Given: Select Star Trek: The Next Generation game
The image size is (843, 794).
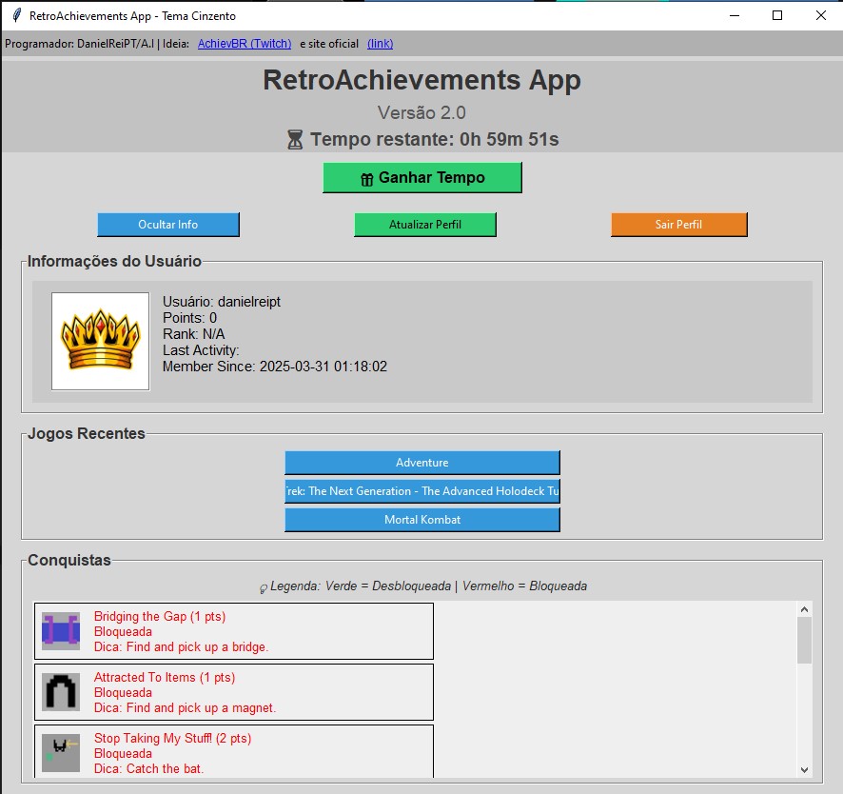Looking at the screenshot, I should 422,491.
